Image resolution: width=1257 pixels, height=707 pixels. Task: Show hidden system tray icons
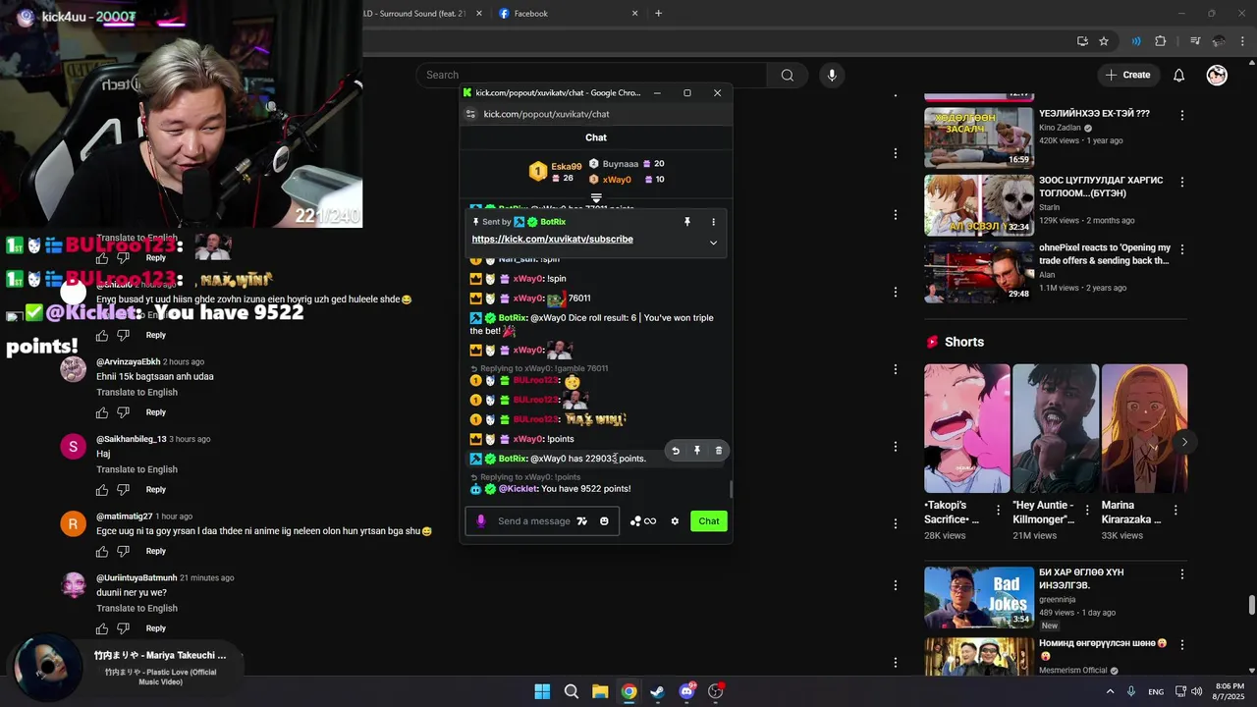(x=1111, y=691)
